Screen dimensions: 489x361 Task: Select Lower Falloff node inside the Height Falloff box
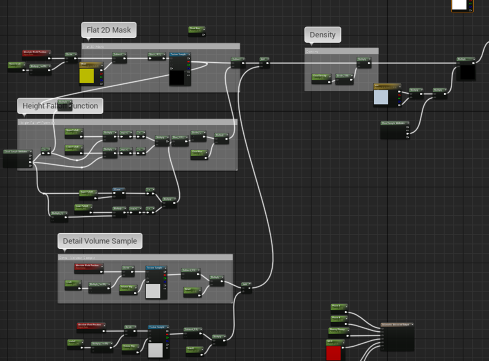(74, 149)
